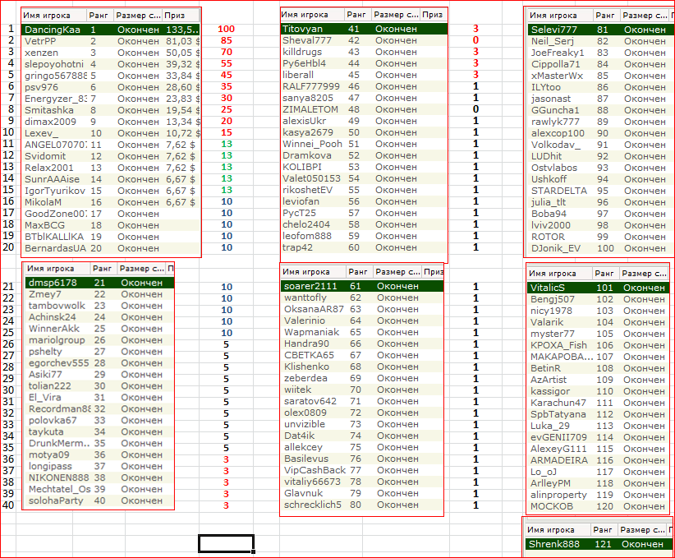The width and height of the screenshot is (675, 558).
Task: Select the prize 33,84 $ for gringo567888
Action: coord(183,76)
